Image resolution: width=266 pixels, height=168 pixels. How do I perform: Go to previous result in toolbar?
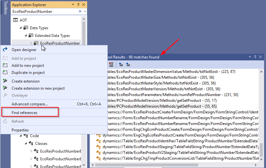(x=121, y=65)
